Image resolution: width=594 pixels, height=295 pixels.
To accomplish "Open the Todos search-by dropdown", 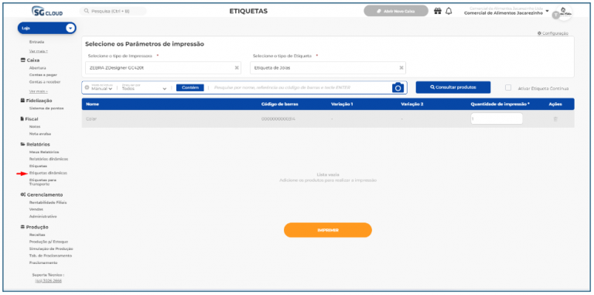I will coord(145,88).
